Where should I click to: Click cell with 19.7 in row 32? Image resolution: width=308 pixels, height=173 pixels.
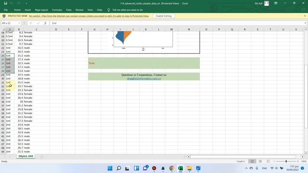click(x=19, y=86)
